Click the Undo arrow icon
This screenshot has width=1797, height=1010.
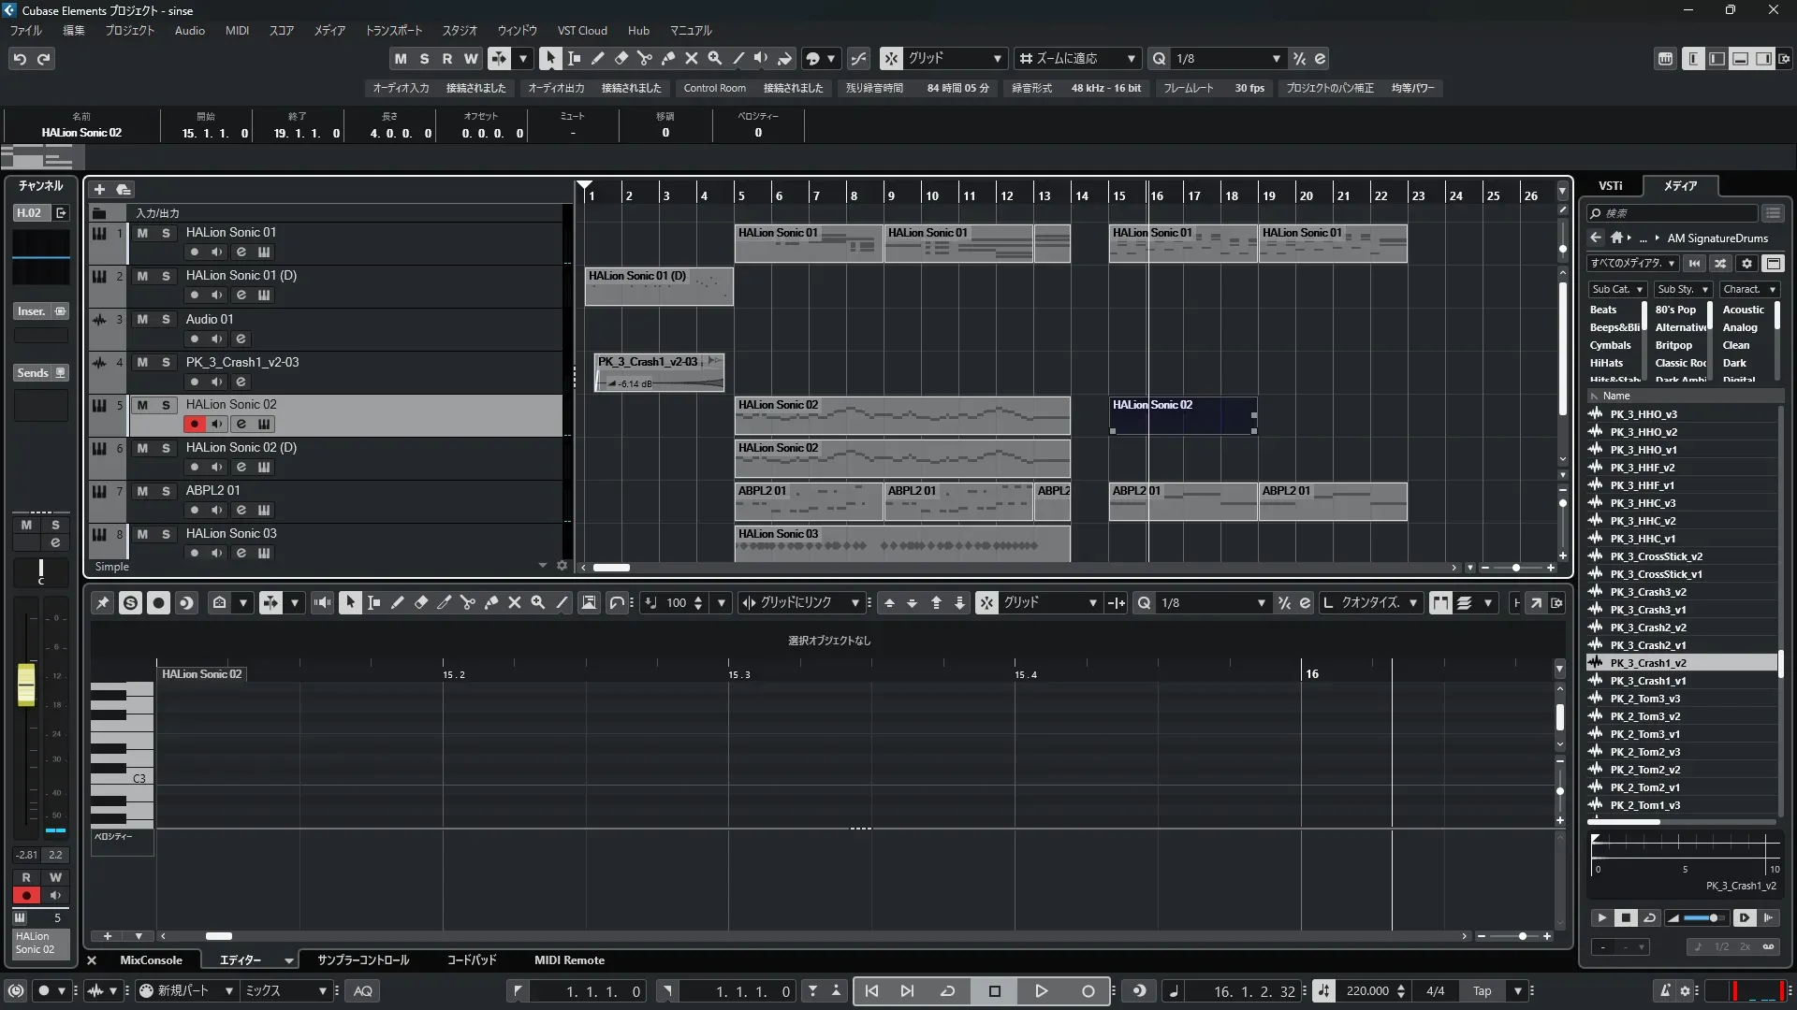click(x=20, y=59)
